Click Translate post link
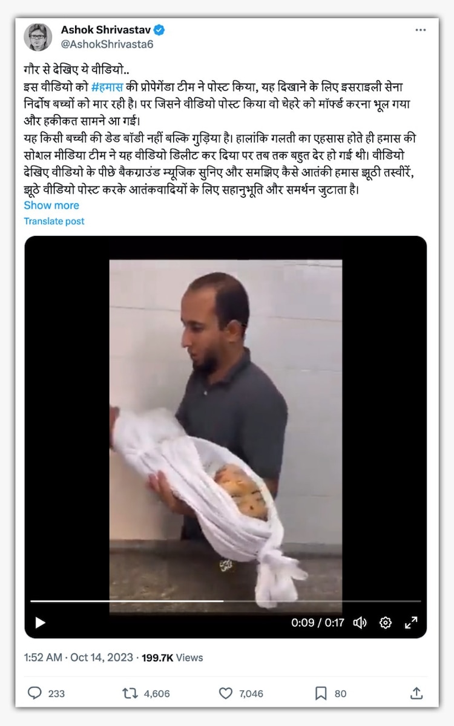 tap(54, 221)
